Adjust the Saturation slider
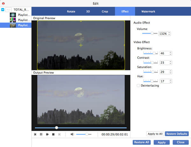 coord(151,72)
